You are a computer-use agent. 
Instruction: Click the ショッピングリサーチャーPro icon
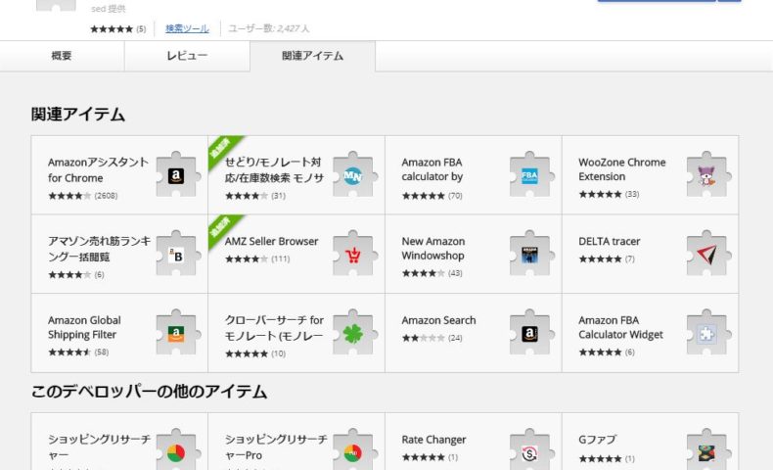coord(354,449)
